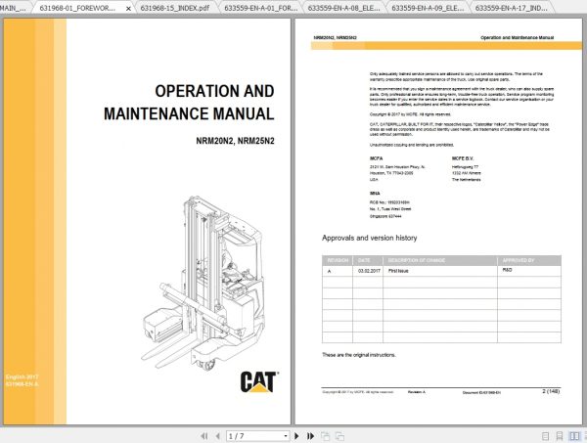Open the 633559-EN-A-17_IND tab
This screenshot has height=443, width=587.
(x=511, y=8)
